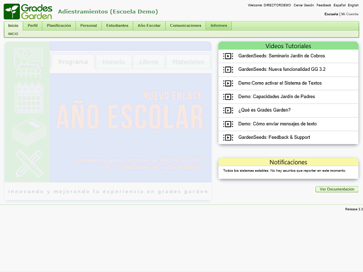Screen dimensions: 363x272
Task: Switch language to Español
Action: [x=339, y=5]
